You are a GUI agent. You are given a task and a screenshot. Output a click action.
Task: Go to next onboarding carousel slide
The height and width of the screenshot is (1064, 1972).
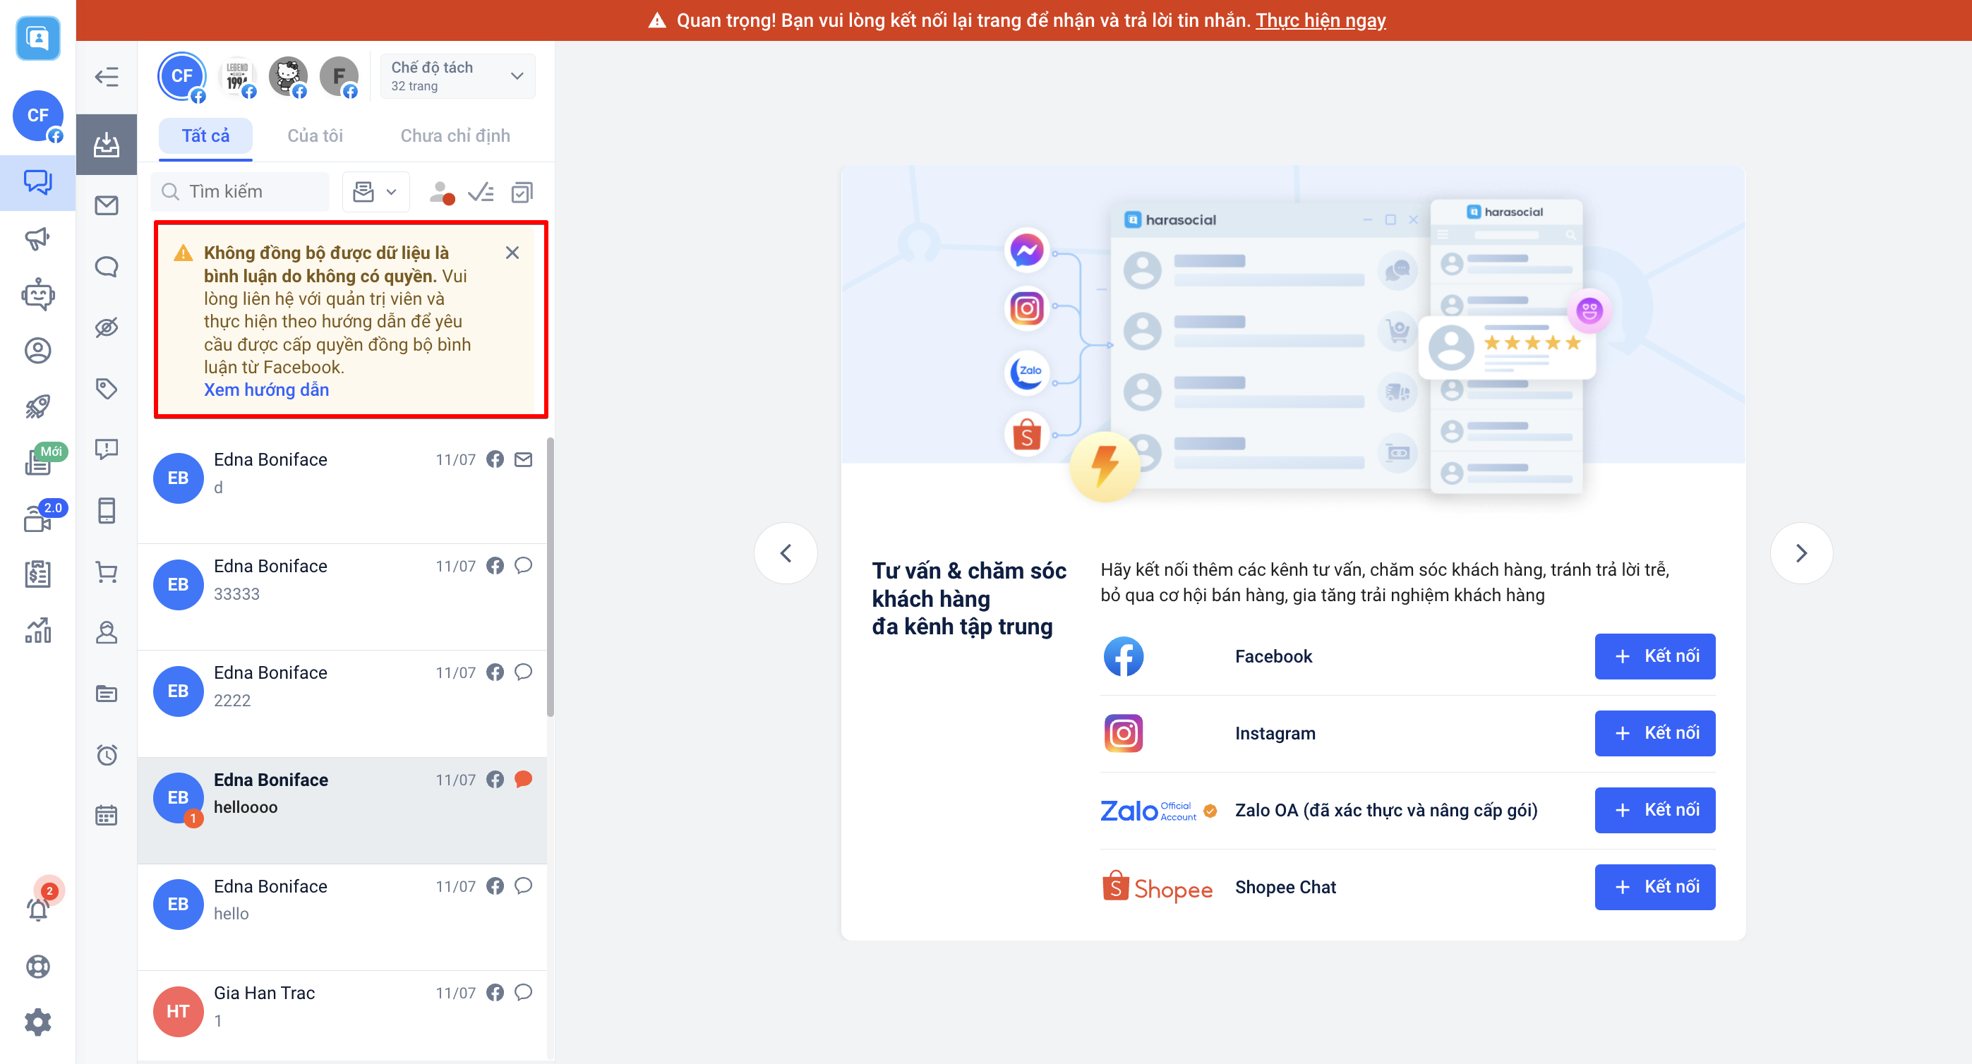pyautogui.click(x=1800, y=552)
